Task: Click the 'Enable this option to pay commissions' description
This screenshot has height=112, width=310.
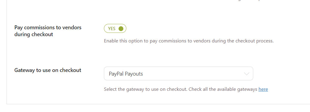Action: pos(189,41)
